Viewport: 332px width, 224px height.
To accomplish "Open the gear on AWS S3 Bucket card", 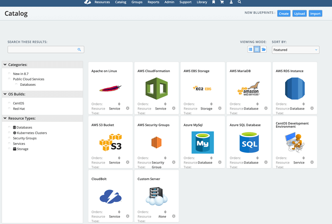I will 128,162.
